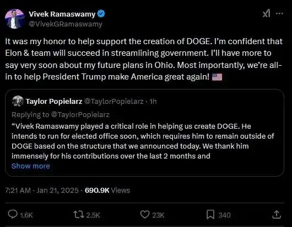Click the Vivek Ramaswamy display name
Viewport: 292px width, 227px height.
click(62, 14)
